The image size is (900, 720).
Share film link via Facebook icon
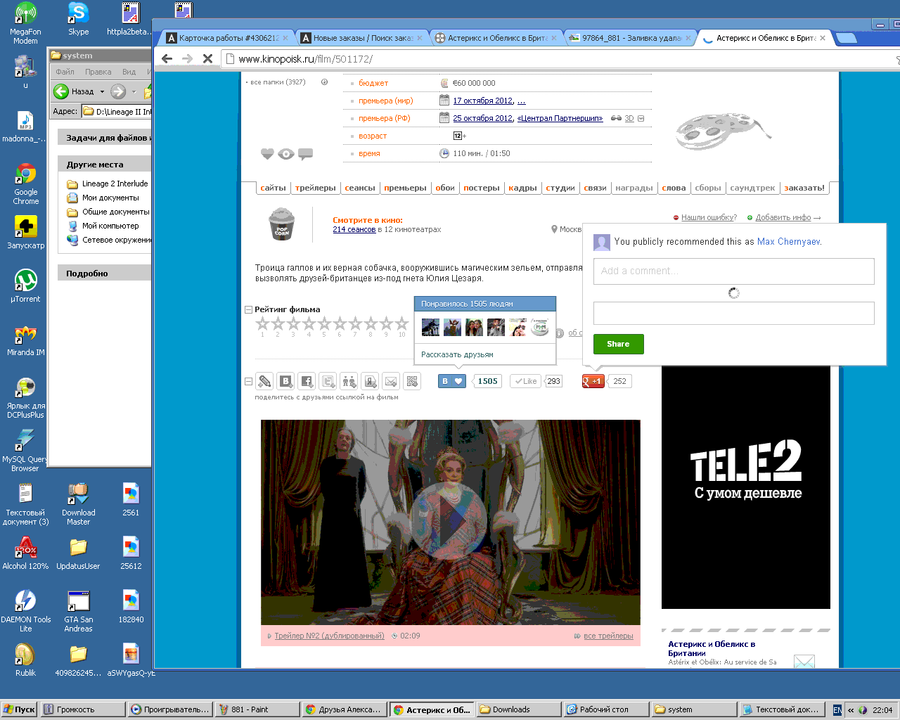307,381
